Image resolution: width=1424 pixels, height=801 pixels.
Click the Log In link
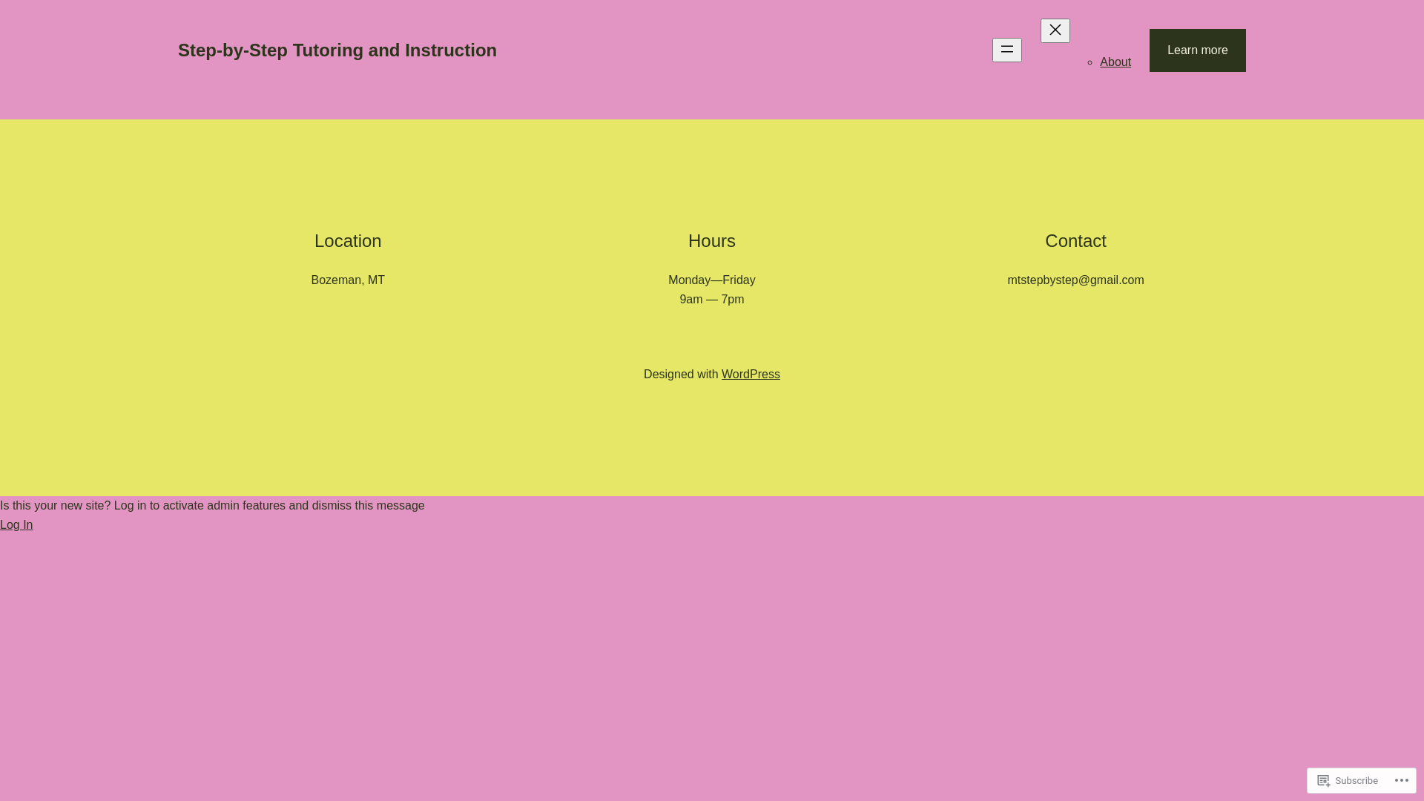coord(16,525)
